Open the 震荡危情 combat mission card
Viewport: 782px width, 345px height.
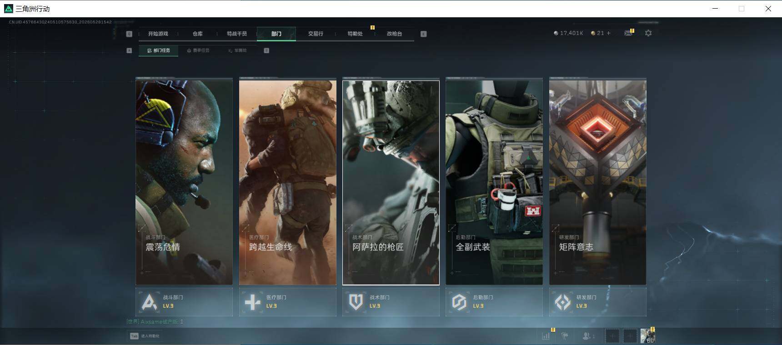pyautogui.click(x=184, y=183)
